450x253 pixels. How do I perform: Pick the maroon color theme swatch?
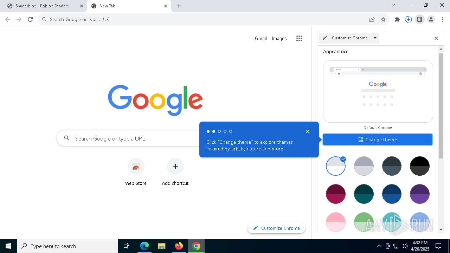click(336, 194)
